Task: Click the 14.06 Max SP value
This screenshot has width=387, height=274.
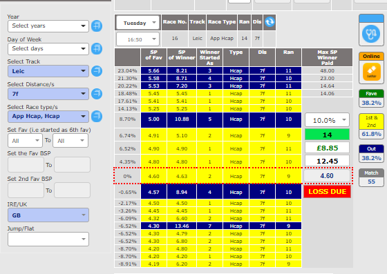Action: (x=328, y=93)
